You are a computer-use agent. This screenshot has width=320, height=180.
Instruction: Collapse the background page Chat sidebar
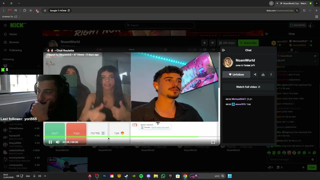point(266,34)
